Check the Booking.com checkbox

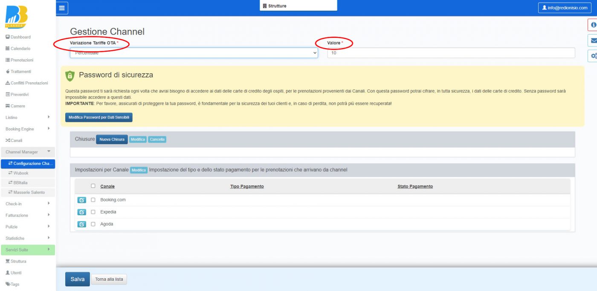(93, 200)
